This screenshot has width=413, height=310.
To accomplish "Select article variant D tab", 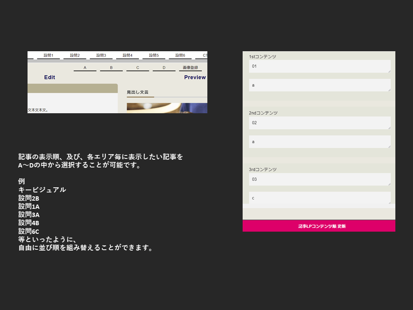I will tap(164, 68).
